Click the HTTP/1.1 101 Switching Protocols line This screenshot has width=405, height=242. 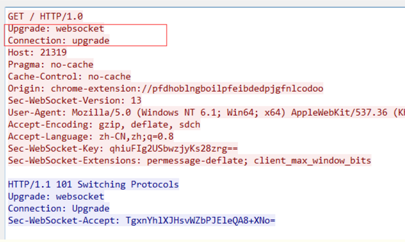coord(93,184)
